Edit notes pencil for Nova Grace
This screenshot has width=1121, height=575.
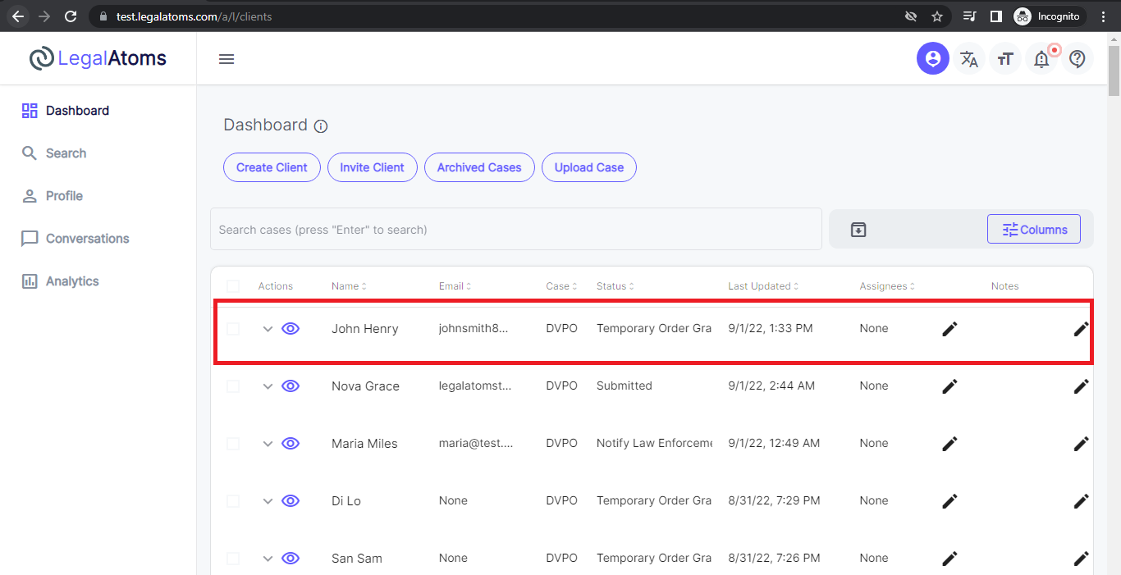1081,386
